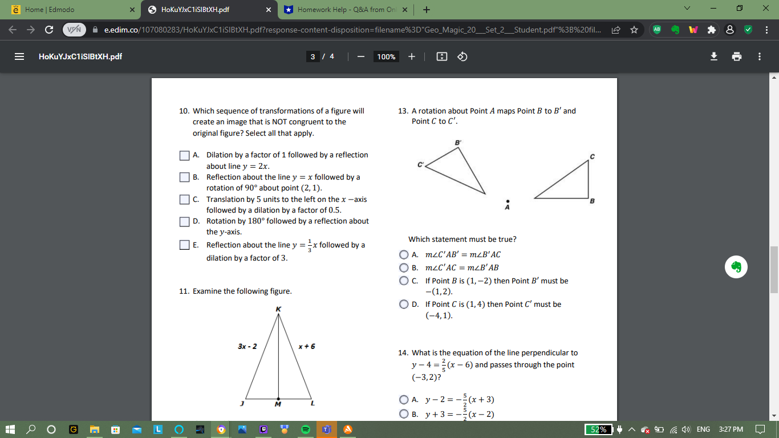Check option D about rotation by 180°
The height and width of the screenshot is (438, 779).
(184, 221)
